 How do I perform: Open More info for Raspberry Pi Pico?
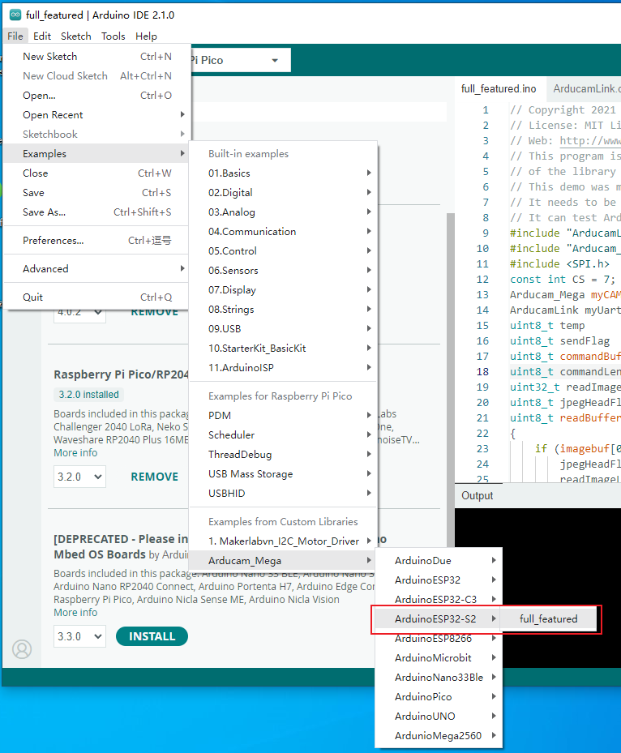click(75, 453)
